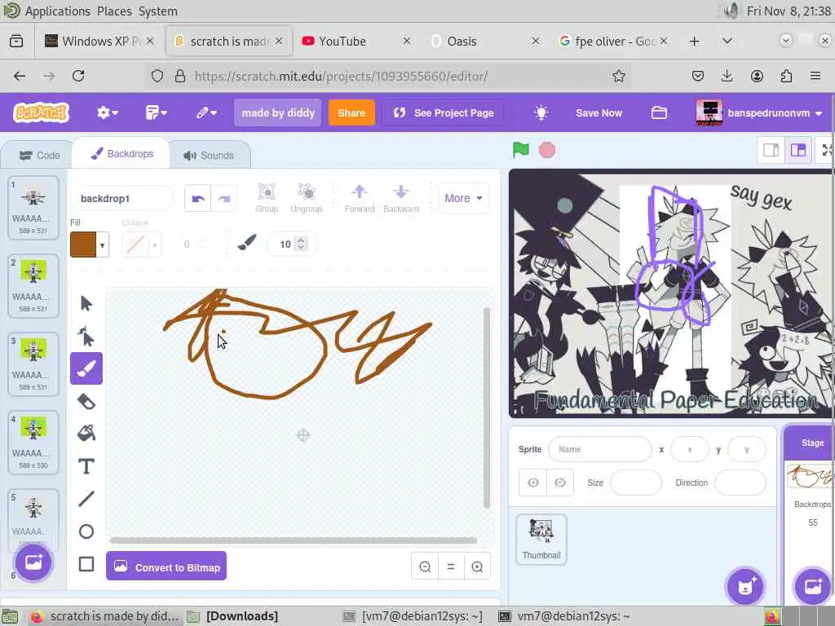
Task: Hide the sprite with crossed eye icon
Action: [x=559, y=483]
